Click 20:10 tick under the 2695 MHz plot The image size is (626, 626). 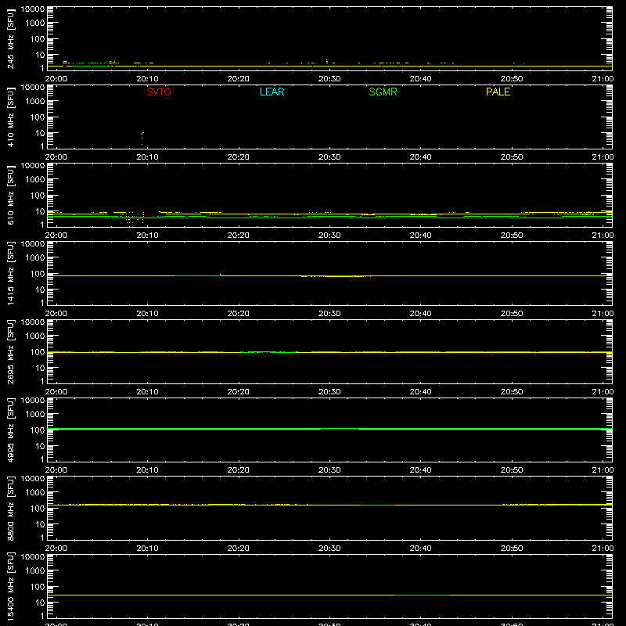(147, 392)
